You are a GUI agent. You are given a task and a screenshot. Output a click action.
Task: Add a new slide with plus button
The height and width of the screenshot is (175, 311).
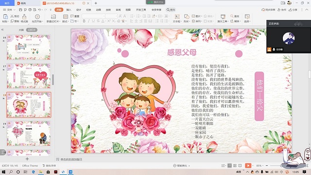[x=27, y=159]
